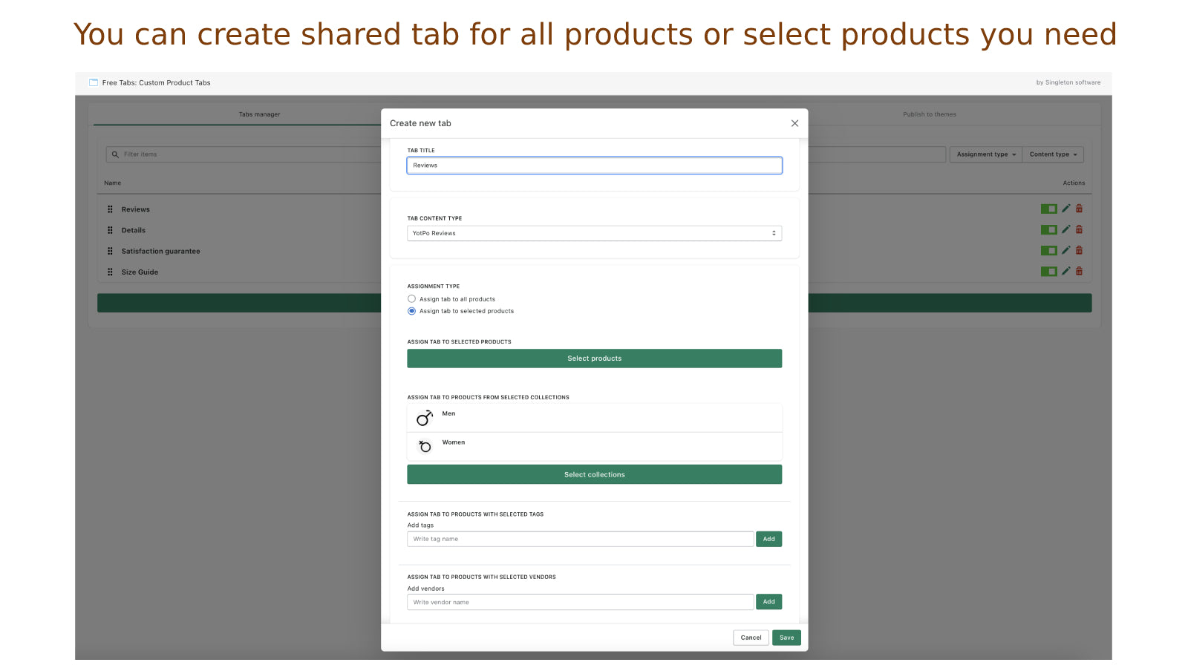Open the Tab content type YotPo Reviews selector
Image resolution: width=1188 pixels, height=668 pixels.
point(594,232)
